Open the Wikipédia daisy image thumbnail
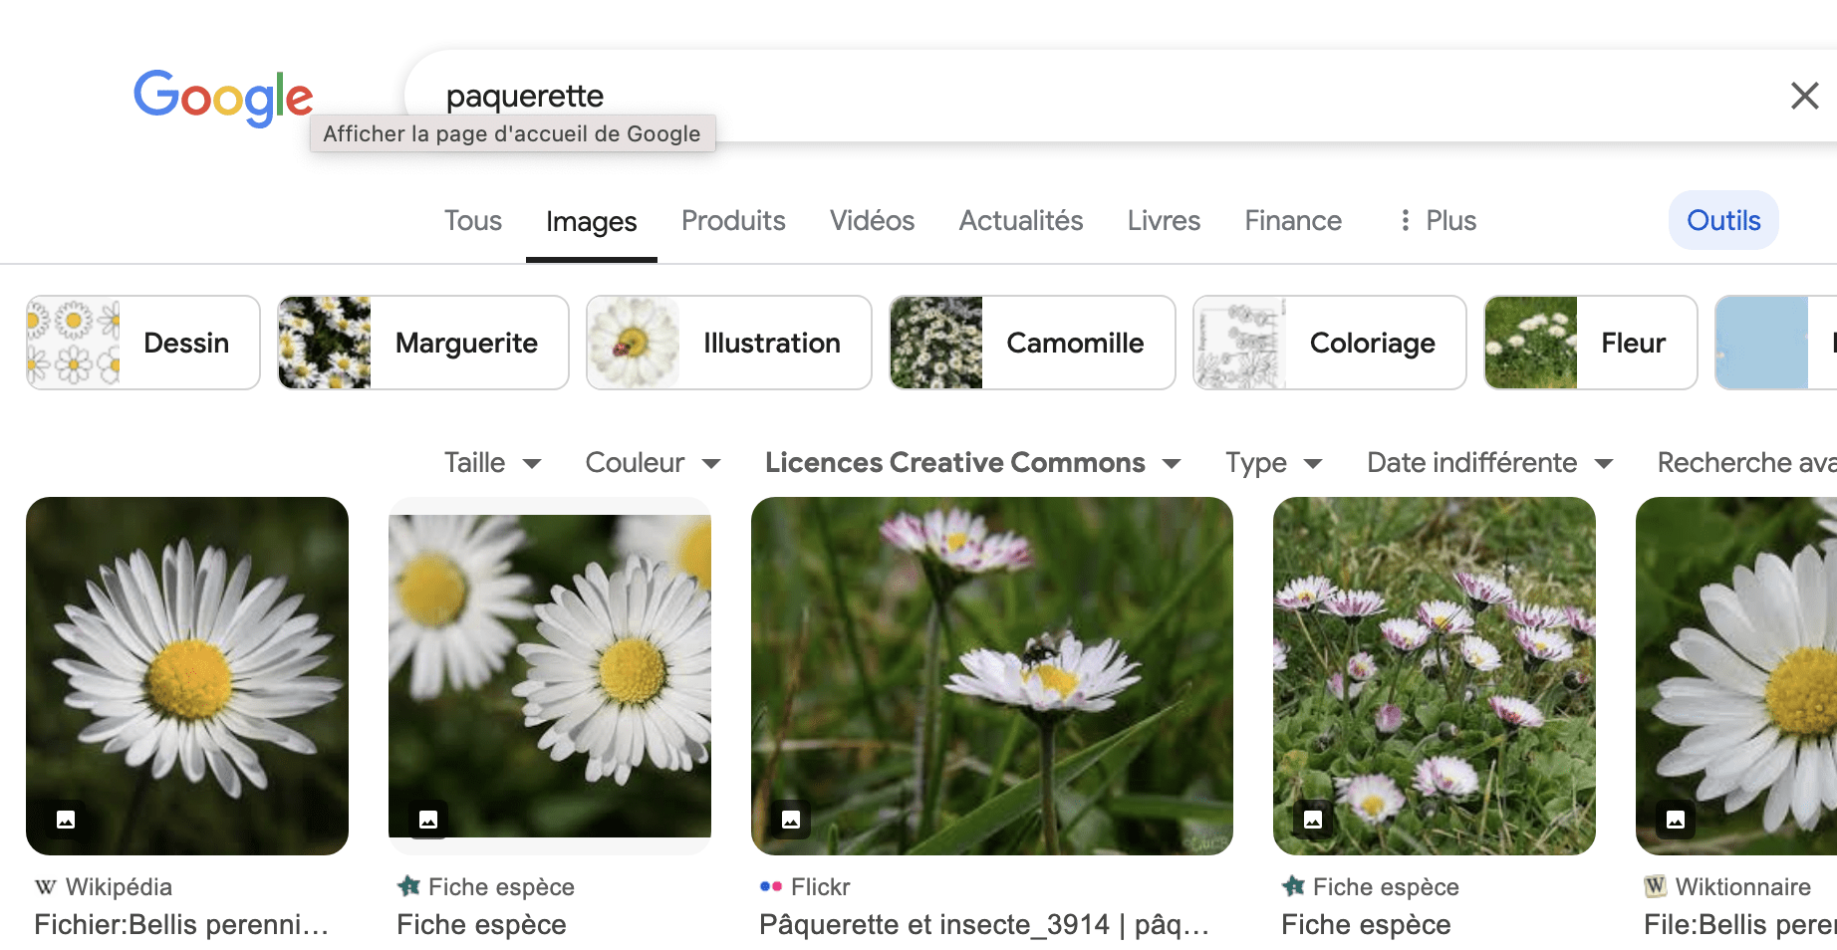The height and width of the screenshot is (950, 1837). pyautogui.click(x=187, y=676)
